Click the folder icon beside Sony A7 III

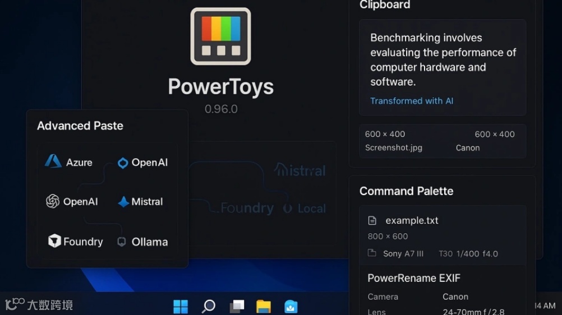pyautogui.click(x=372, y=253)
